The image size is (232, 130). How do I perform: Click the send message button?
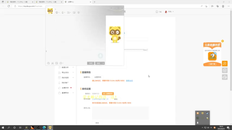[98, 63]
